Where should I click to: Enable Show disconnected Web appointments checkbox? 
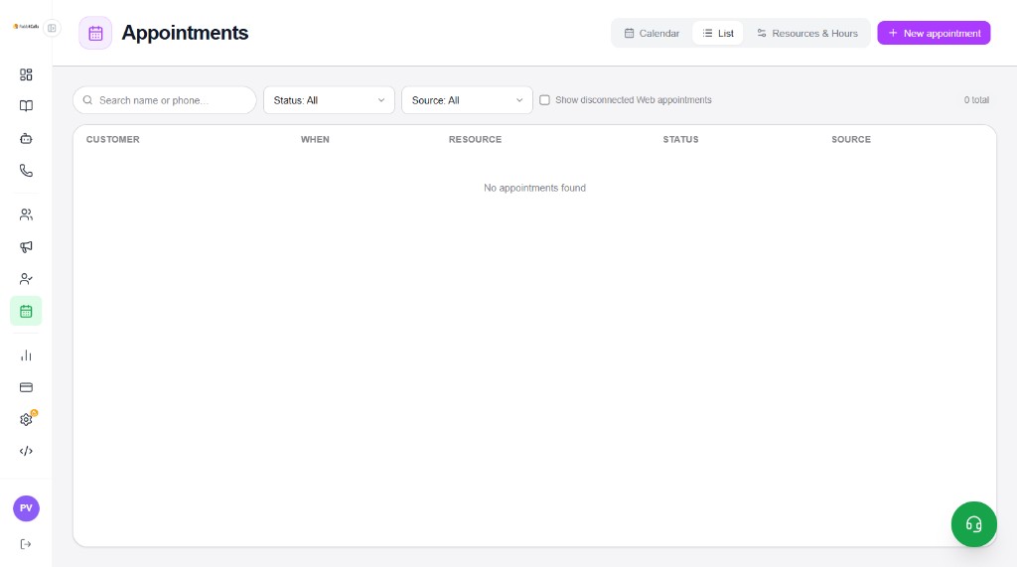click(545, 100)
